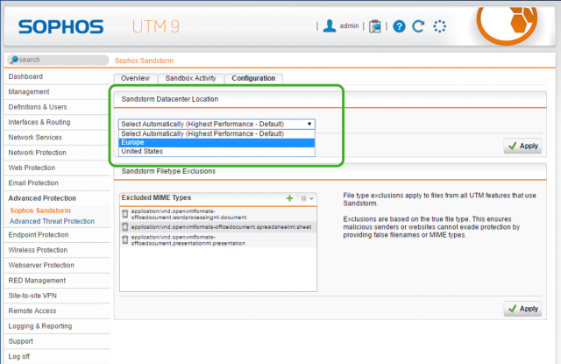
Task: Add a new excluded MIME type with plus
Action: click(290, 199)
